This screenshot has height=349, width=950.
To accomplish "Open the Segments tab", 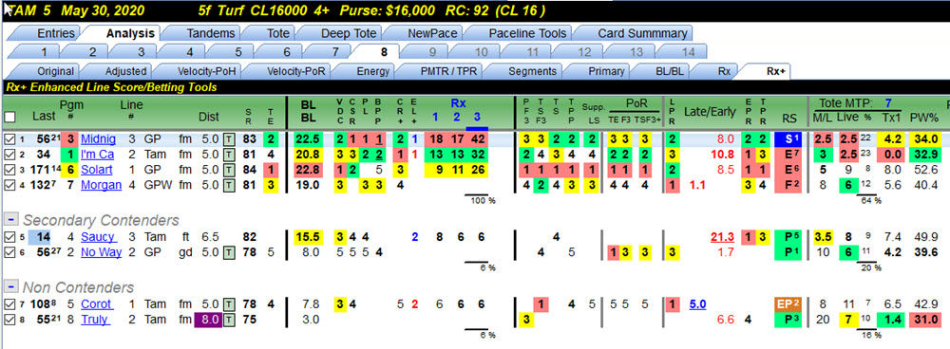I will click(532, 71).
